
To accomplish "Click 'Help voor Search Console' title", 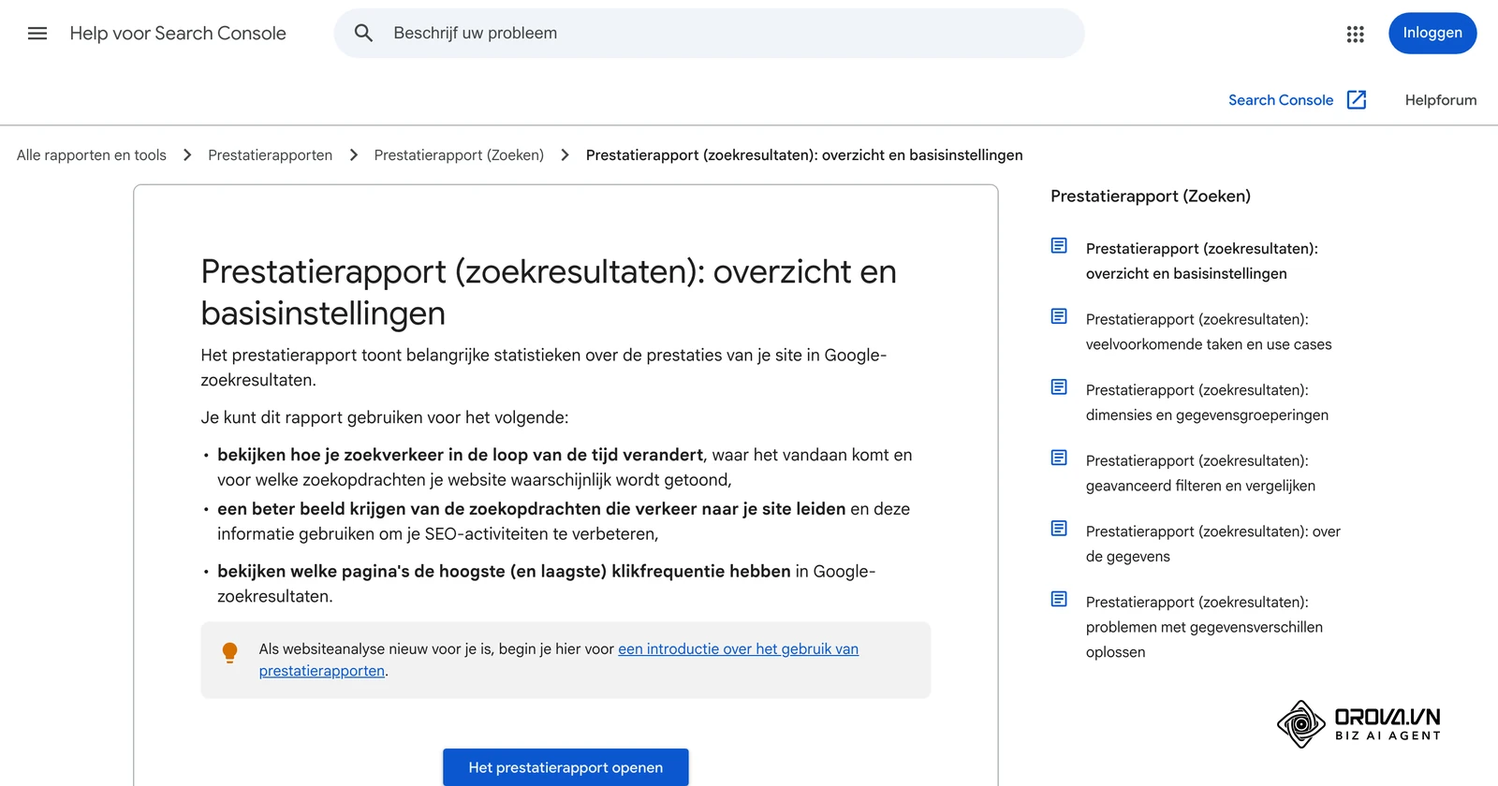I will click(178, 34).
